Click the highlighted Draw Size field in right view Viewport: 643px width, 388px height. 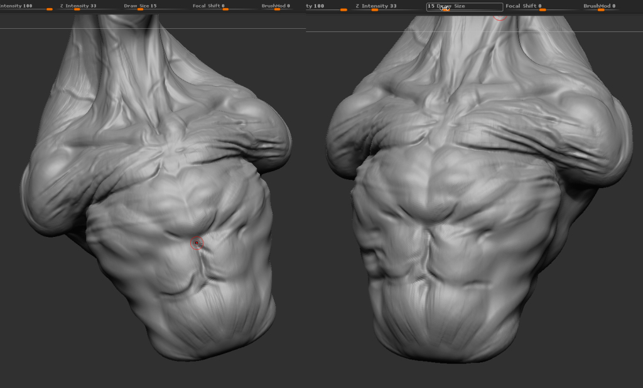(x=465, y=6)
